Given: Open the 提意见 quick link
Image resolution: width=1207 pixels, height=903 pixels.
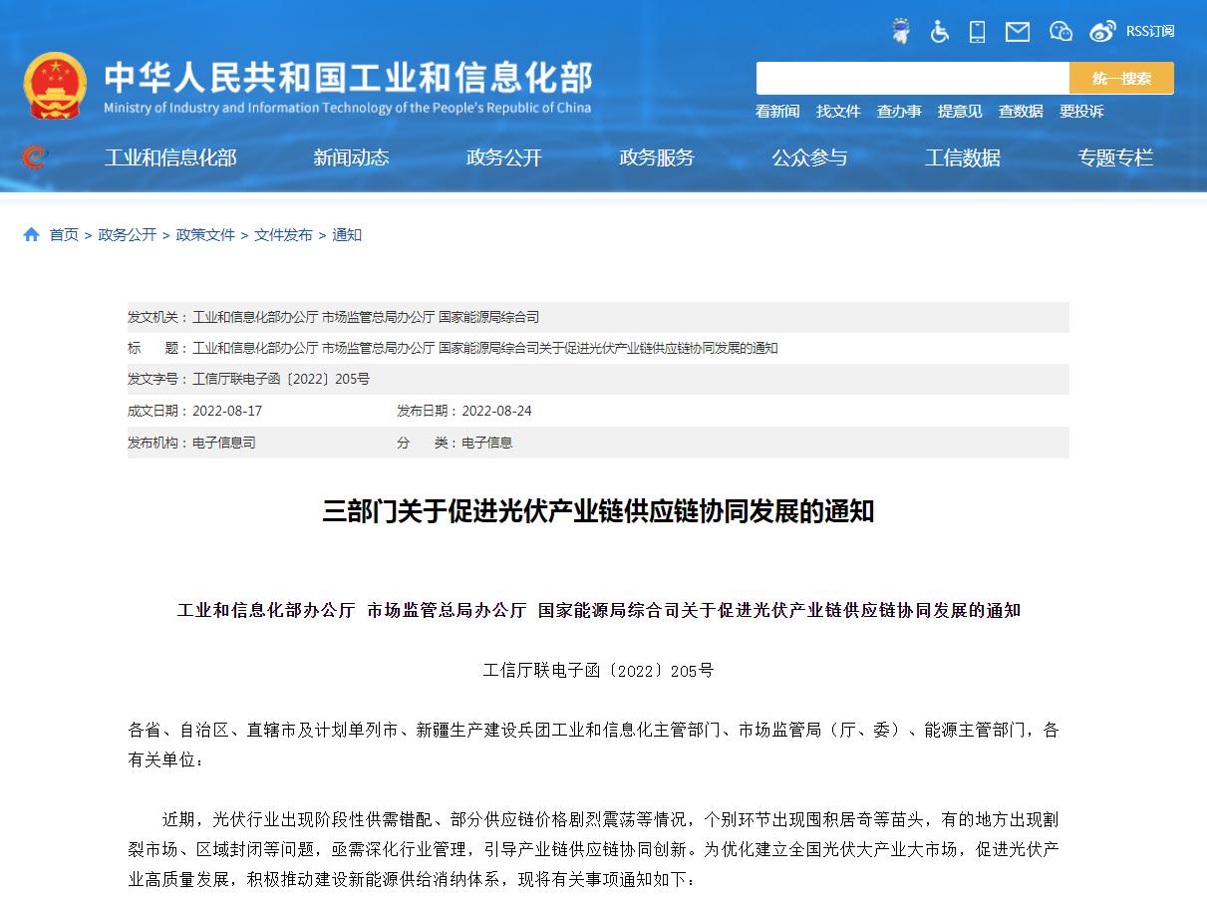Looking at the screenshot, I should pyautogui.click(x=960, y=112).
